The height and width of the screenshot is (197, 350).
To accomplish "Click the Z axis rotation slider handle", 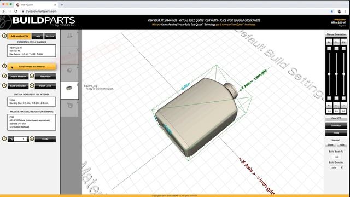I will [343, 74].
